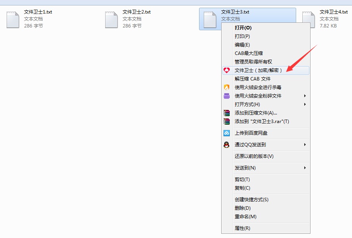Click WinRAR icon beside 添加到压缩文件(A)...
Viewport: 352px width, 238px height.
[227, 113]
